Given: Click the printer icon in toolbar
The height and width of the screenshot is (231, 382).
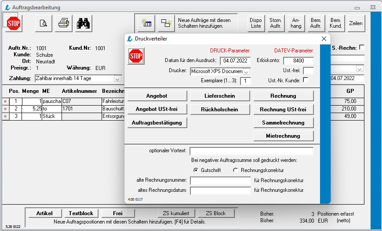Looking at the screenshot, I should coord(64,23).
